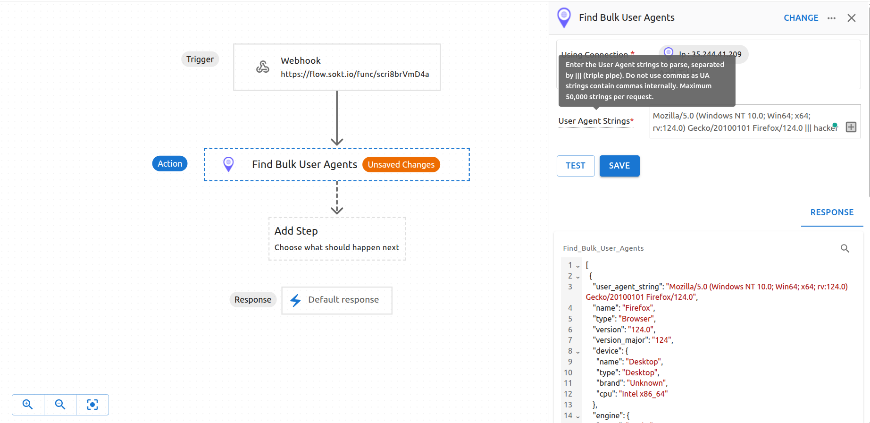Click the TEST button

(x=576, y=166)
